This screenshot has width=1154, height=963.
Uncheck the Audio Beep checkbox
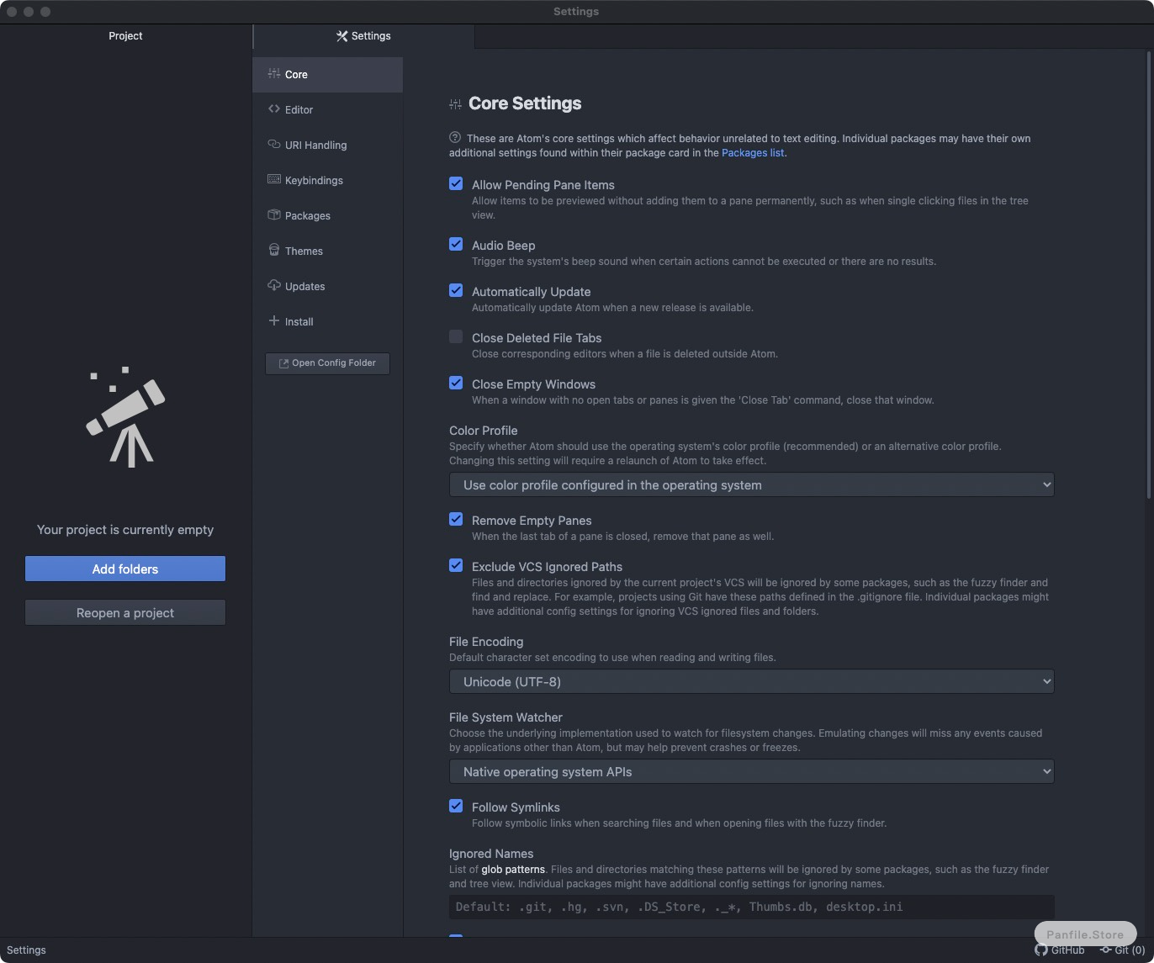pos(456,244)
